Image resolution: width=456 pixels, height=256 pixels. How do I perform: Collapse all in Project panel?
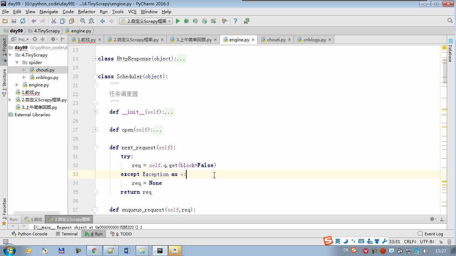click(x=43, y=39)
